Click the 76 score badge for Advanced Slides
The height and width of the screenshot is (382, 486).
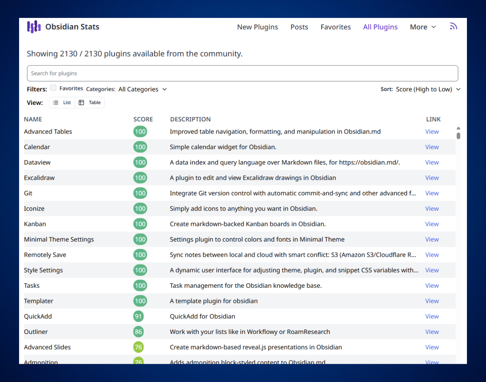(138, 347)
